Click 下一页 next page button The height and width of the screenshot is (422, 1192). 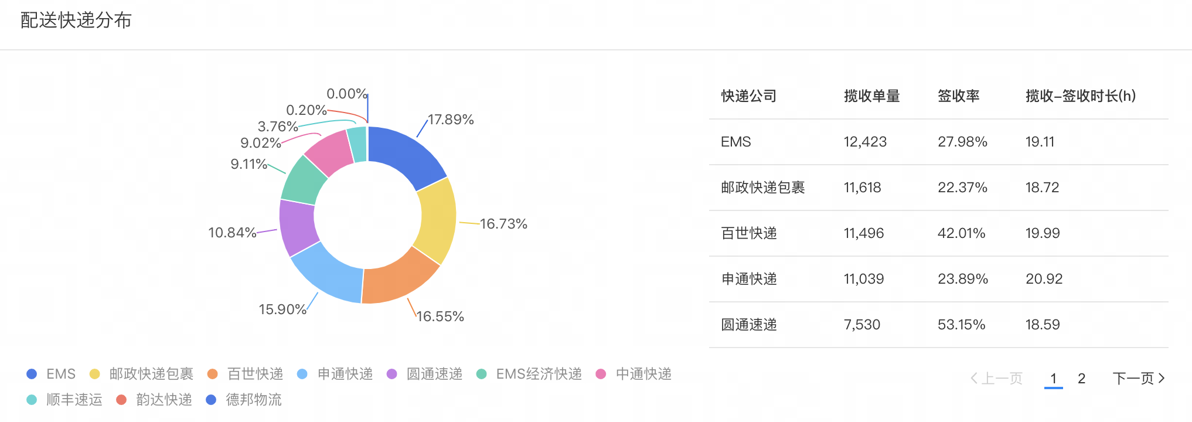coord(1139,379)
